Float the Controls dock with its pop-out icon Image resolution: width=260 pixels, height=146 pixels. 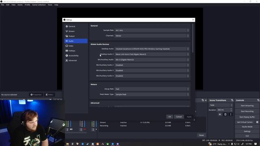coord(258,100)
